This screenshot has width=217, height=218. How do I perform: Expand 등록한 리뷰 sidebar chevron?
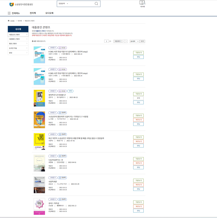tap(27, 48)
